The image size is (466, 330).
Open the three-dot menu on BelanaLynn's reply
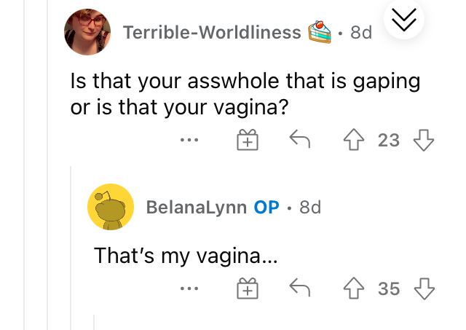tap(189, 288)
